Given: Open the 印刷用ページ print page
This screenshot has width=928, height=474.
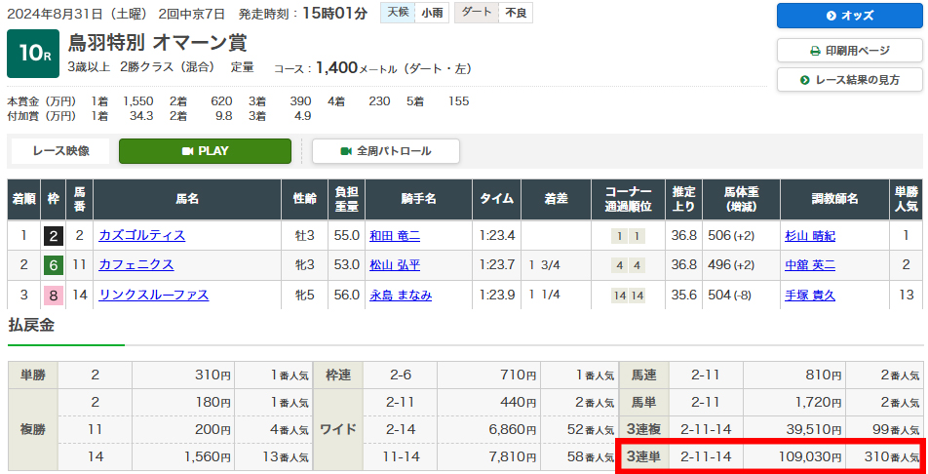Looking at the screenshot, I should 849,51.
